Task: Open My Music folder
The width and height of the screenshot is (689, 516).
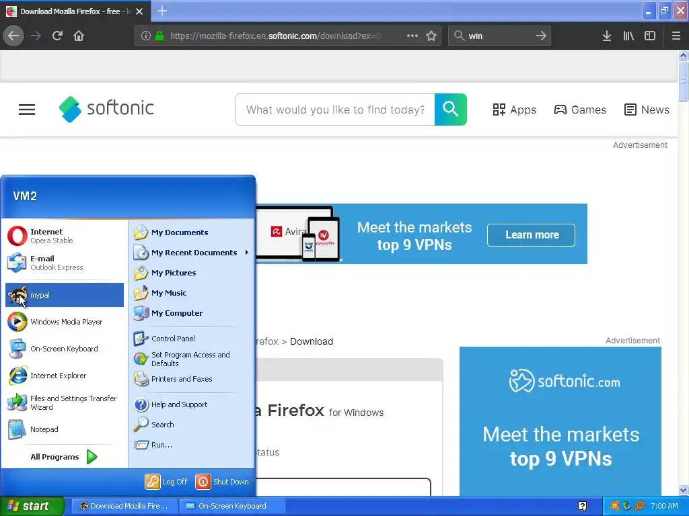Action: [x=191, y=293]
